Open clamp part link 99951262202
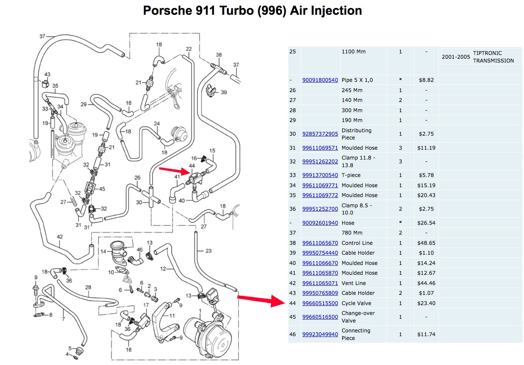 point(320,161)
